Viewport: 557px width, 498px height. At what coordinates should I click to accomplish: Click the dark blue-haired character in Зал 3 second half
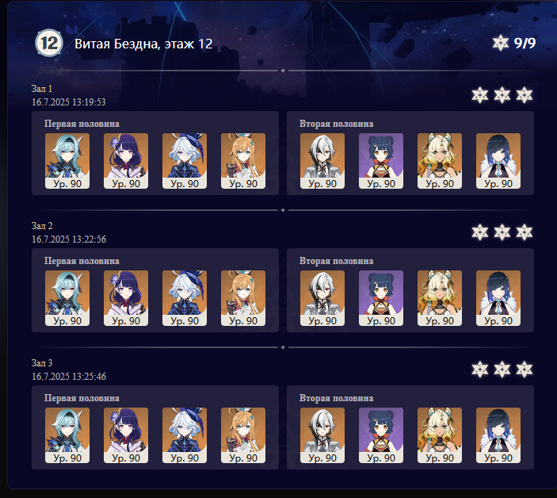pyautogui.click(x=498, y=435)
